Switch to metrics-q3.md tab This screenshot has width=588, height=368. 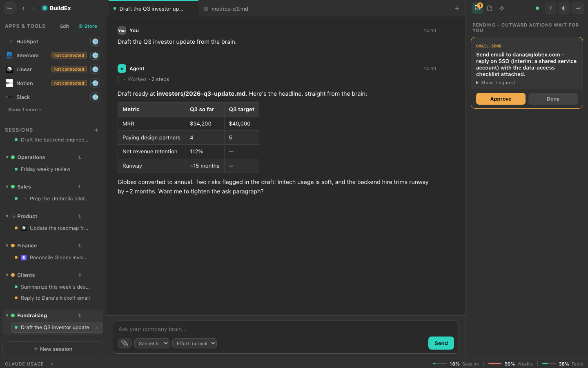226,9
